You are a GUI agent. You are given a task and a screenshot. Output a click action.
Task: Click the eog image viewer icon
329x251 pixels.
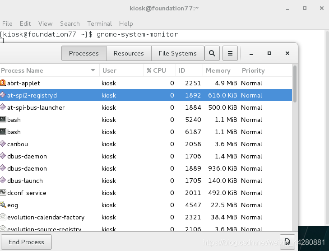pyautogui.click(x=3, y=205)
